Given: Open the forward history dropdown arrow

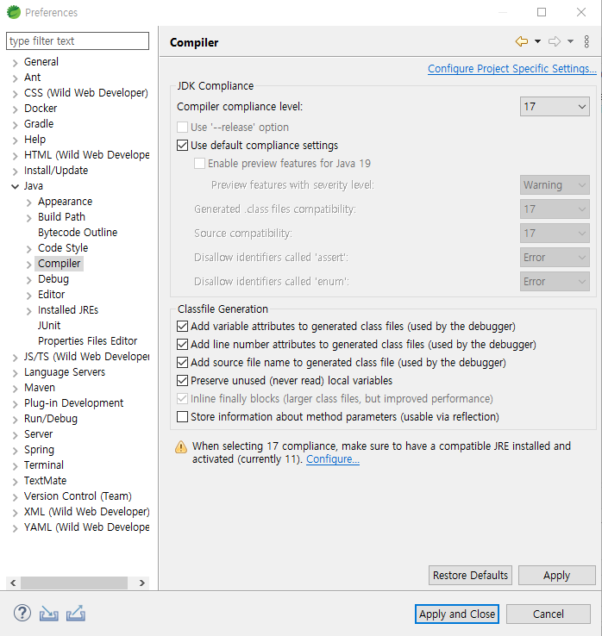Looking at the screenshot, I should coord(570,41).
